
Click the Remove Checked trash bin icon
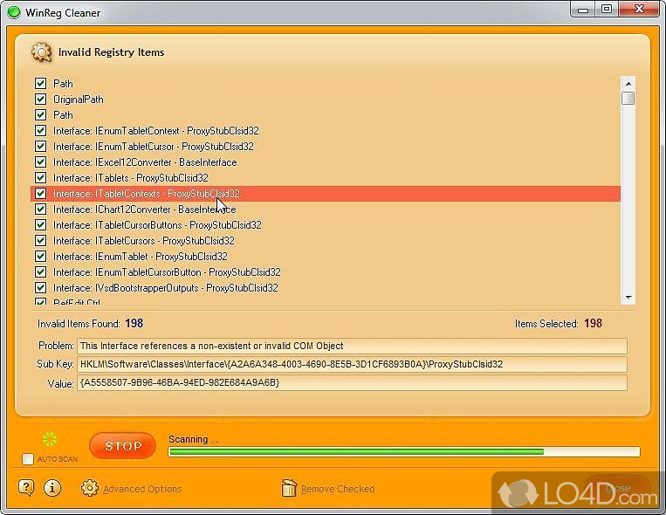pyautogui.click(x=289, y=488)
